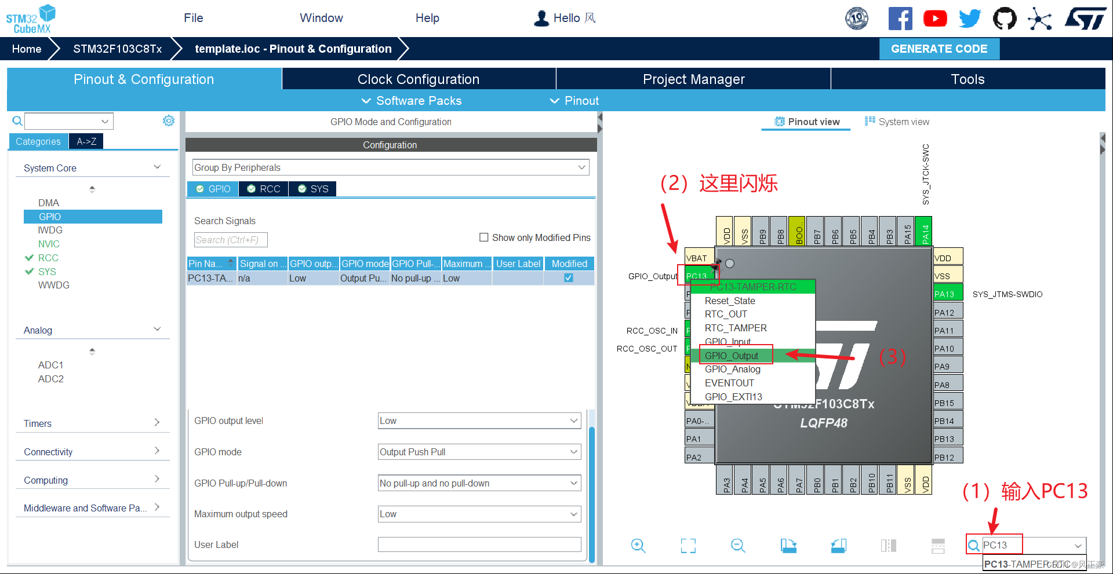Viewport: 1113px width, 574px height.
Task: Open the Help menu
Action: tap(427, 18)
